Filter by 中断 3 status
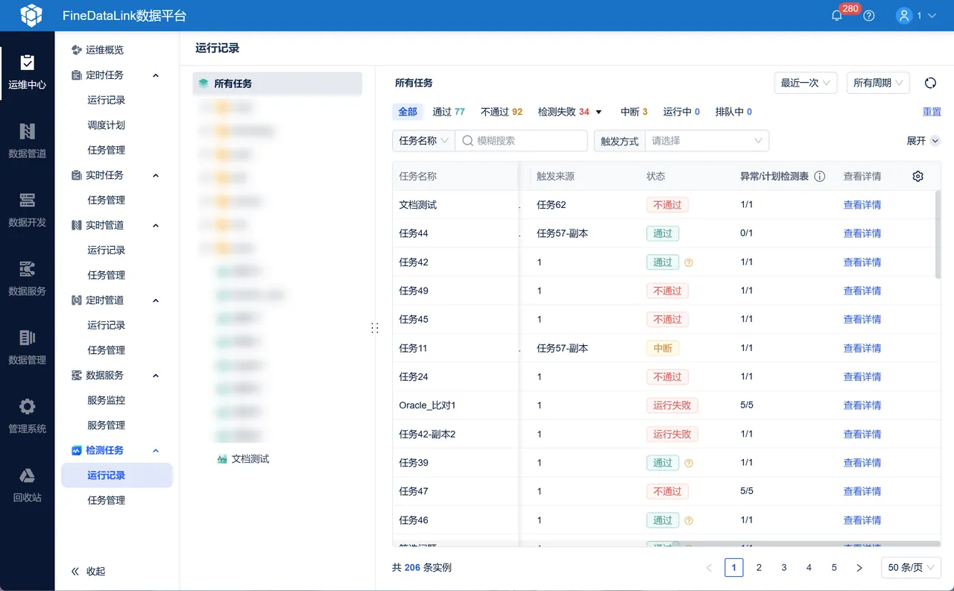Image resolution: width=954 pixels, height=591 pixels. (x=634, y=112)
